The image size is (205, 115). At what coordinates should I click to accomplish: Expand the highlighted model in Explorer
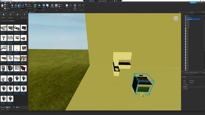[x=184, y=19]
